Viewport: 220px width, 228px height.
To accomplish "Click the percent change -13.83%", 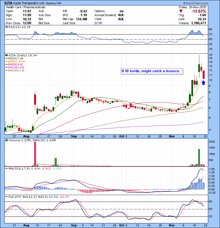I will click(199, 11).
